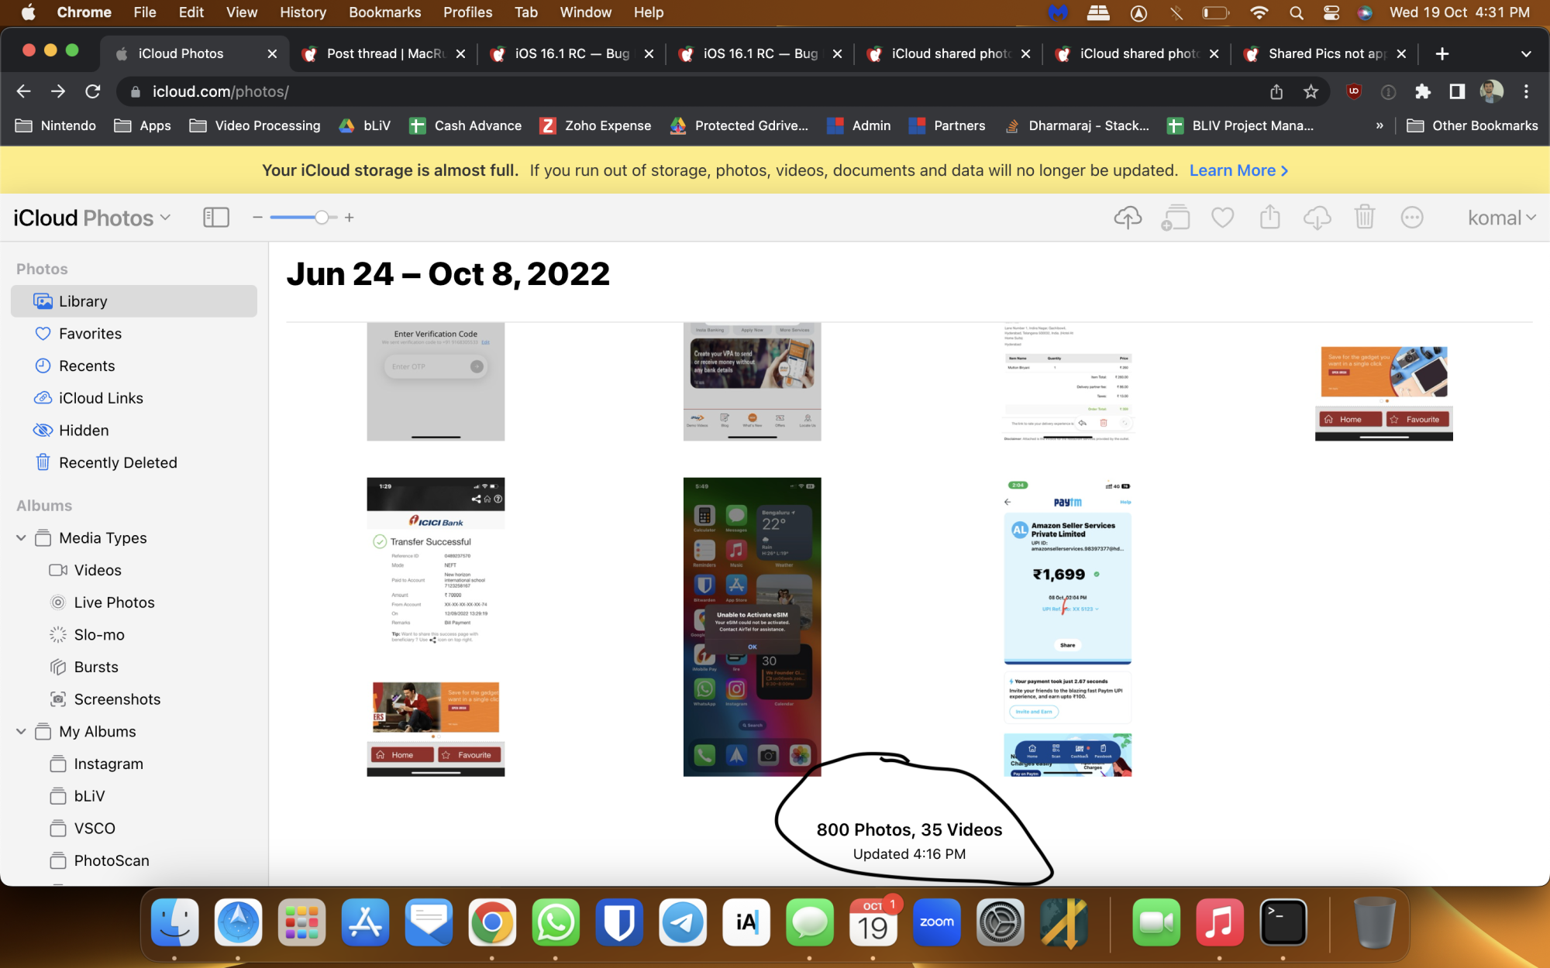
Task: Click the Learn More storage link
Action: pyautogui.click(x=1238, y=170)
